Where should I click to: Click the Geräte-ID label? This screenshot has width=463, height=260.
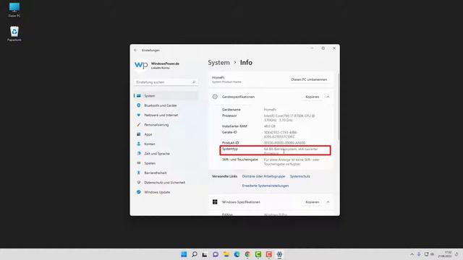tap(229, 132)
